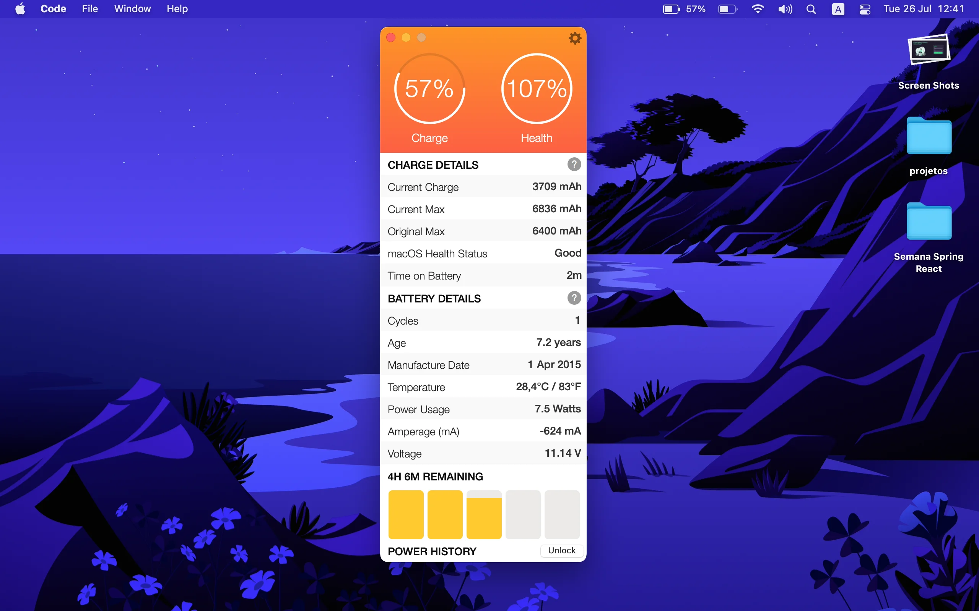Open the Apple menu
Image resolution: width=979 pixels, height=611 pixels.
point(20,9)
